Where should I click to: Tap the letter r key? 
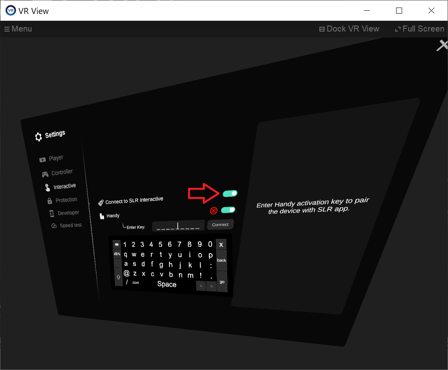click(152, 254)
